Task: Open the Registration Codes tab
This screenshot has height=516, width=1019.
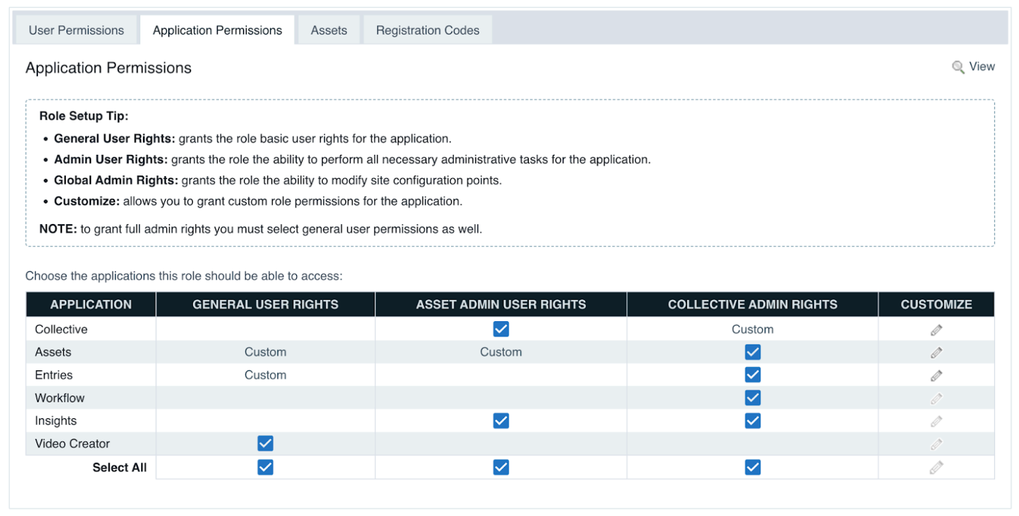Action: pyautogui.click(x=428, y=30)
